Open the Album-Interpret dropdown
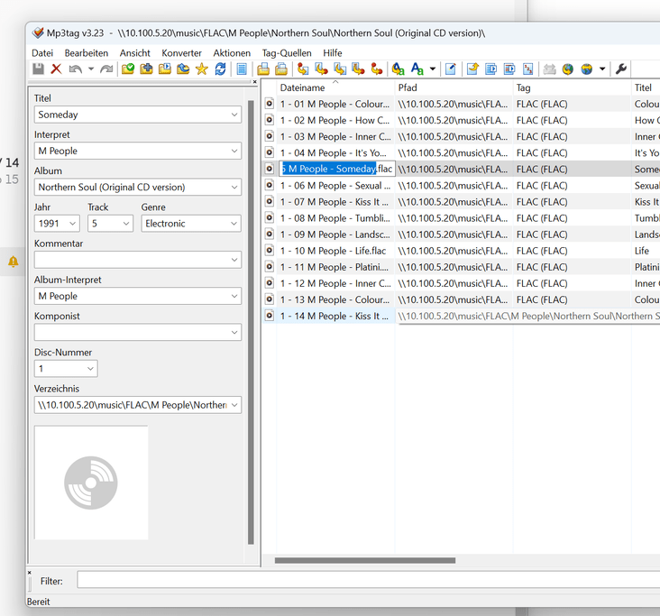 tap(234, 296)
